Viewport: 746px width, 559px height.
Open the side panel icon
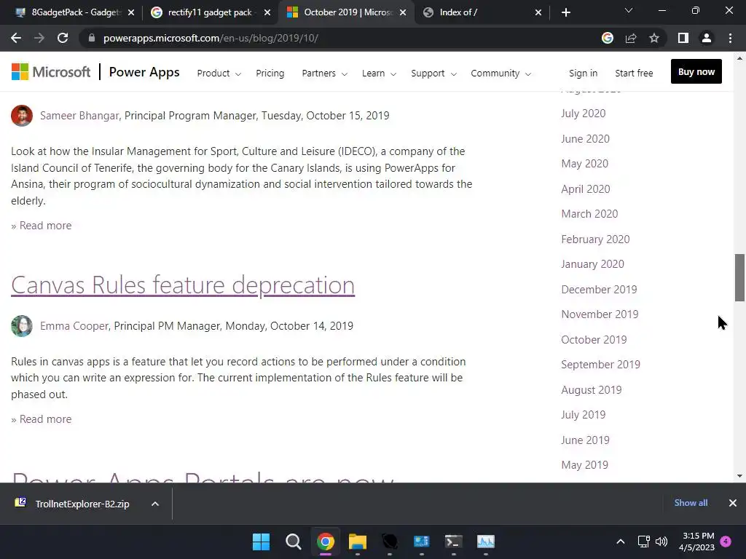point(683,38)
